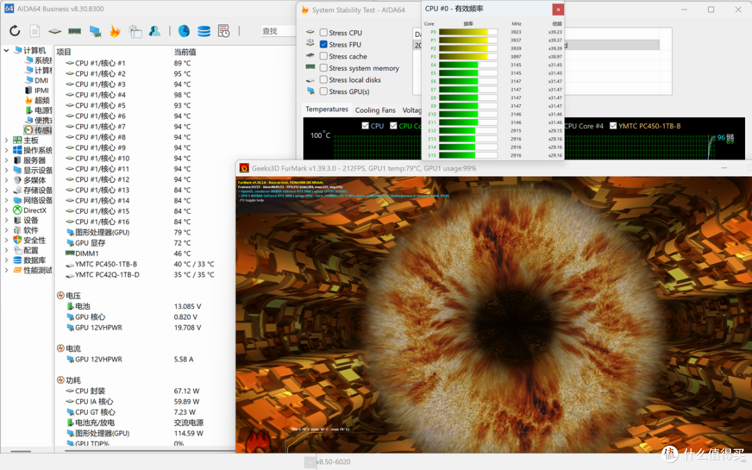Click the blue database stack icon in toolbar

(x=204, y=31)
